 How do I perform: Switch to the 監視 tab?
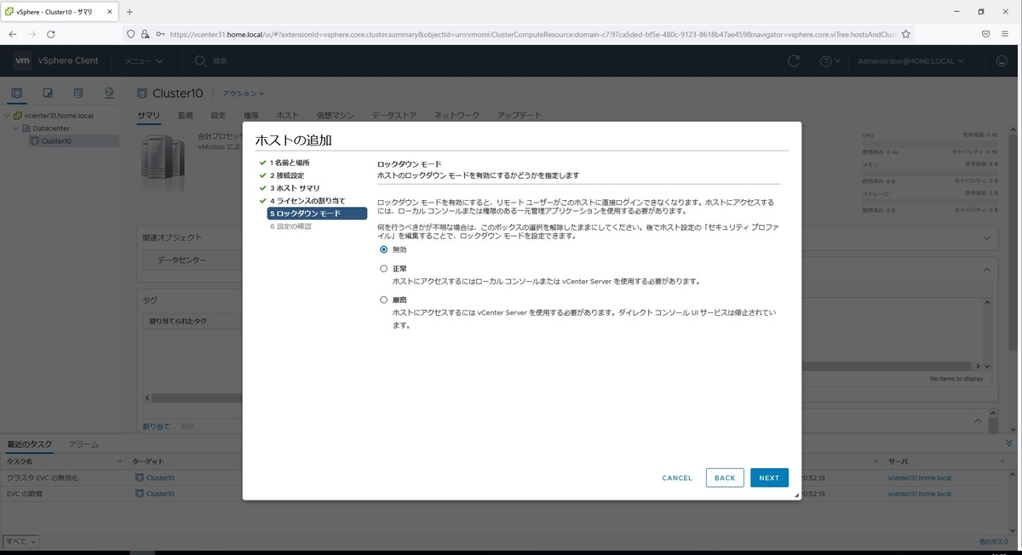tap(186, 116)
